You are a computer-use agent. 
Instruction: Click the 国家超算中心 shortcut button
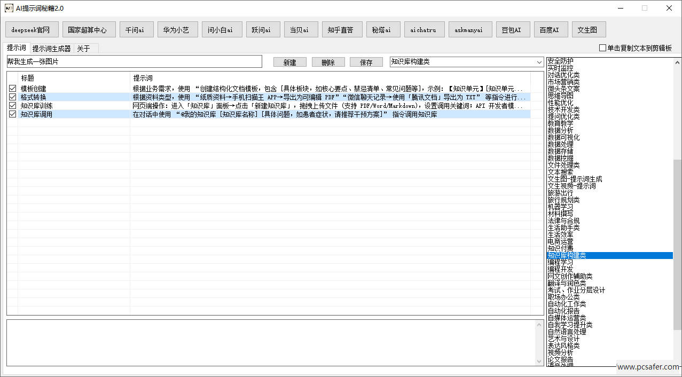tap(87, 30)
